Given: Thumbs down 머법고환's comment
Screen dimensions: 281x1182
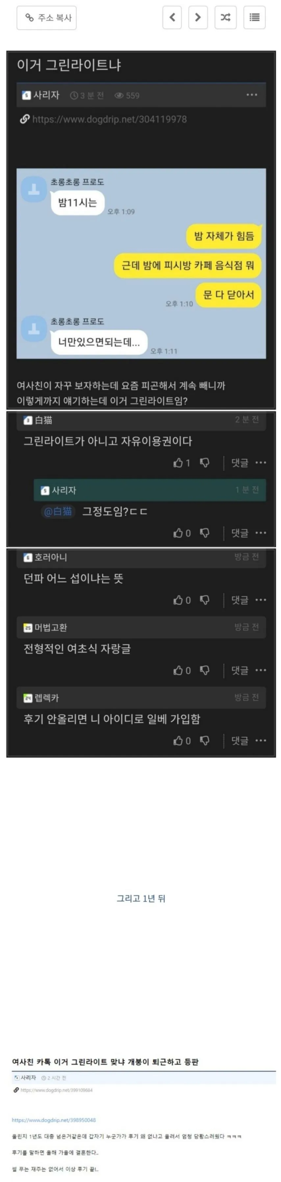Looking at the screenshot, I should point(205,671).
